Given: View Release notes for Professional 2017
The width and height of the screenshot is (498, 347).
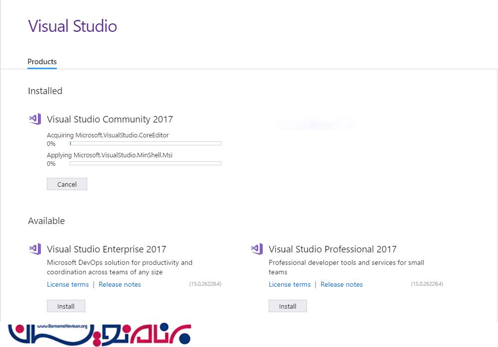Looking at the screenshot, I should tap(341, 284).
